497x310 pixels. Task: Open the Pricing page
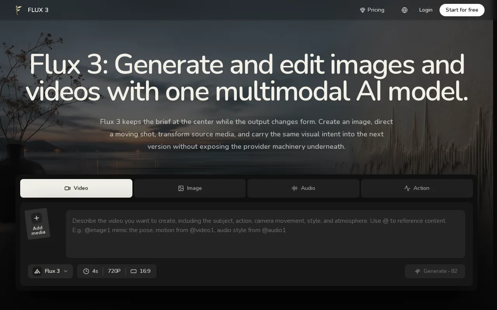(x=372, y=10)
